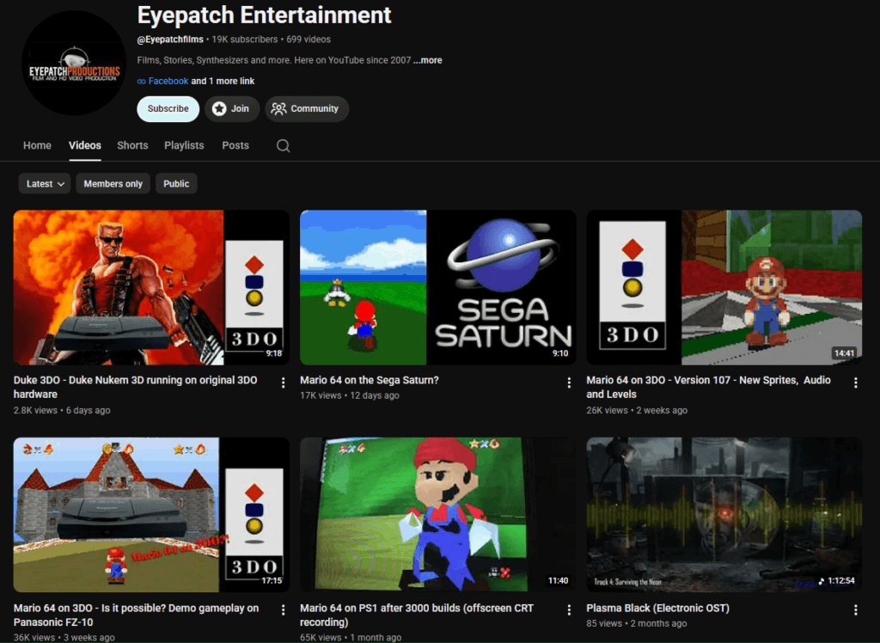Open the Mario 64 castle 3DO thumbnail
880x643 pixels.
coord(151,515)
